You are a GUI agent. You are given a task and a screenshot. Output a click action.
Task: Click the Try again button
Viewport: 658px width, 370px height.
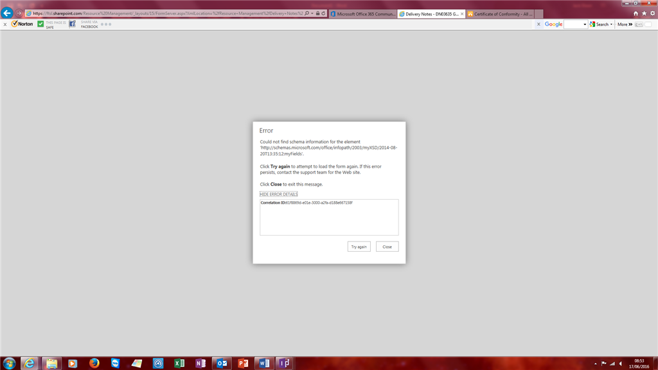click(359, 247)
